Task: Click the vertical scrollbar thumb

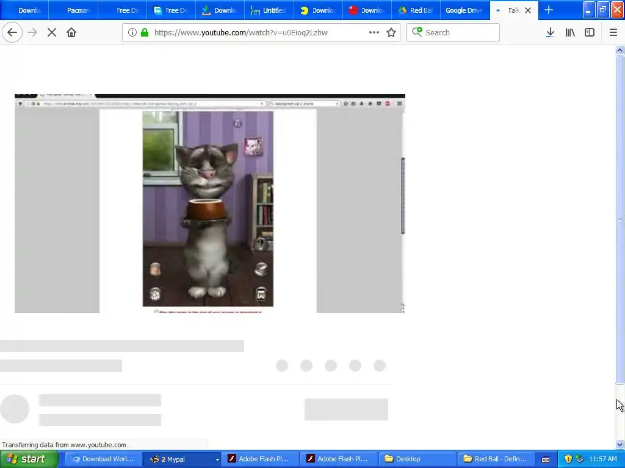Action: pyautogui.click(x=620, y=219)
